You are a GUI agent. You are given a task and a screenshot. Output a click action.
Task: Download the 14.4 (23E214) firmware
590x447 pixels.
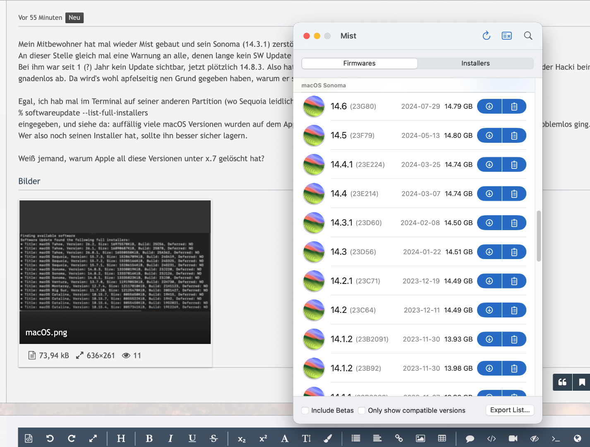tap(489, 194)
